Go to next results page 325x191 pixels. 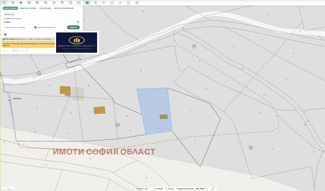tap(23, 51)
